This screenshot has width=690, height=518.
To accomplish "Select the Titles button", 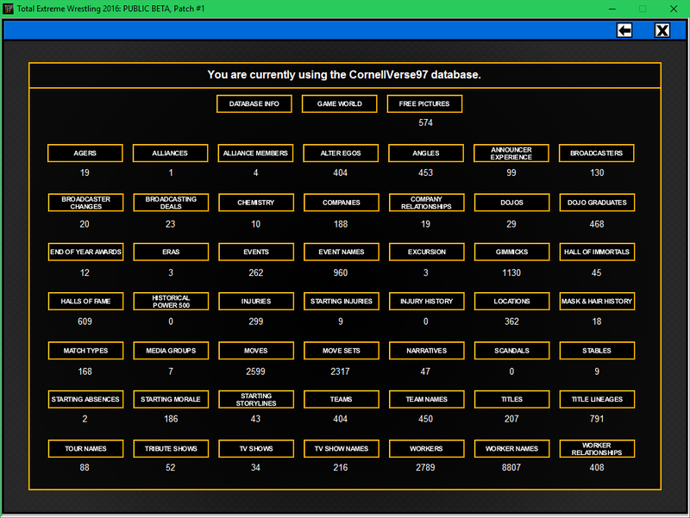I will point(511,399).
